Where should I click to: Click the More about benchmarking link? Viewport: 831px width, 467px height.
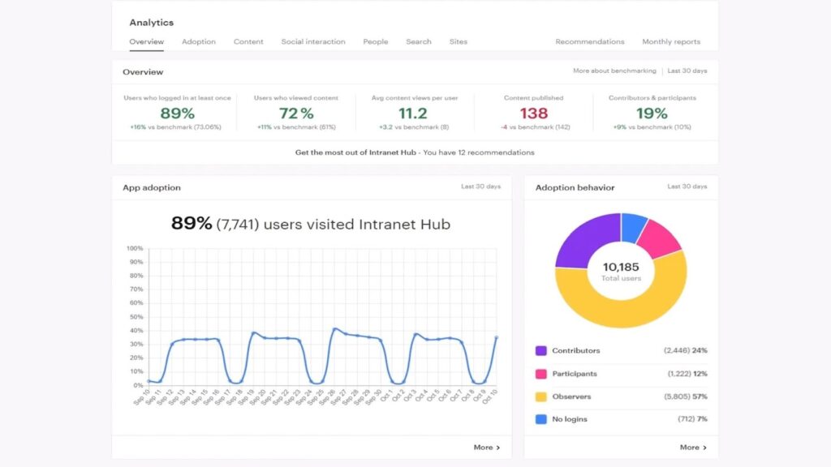point(614,71)
